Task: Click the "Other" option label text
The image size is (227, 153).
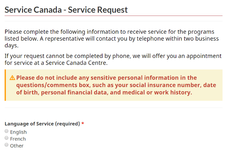Action: [17, 146]
